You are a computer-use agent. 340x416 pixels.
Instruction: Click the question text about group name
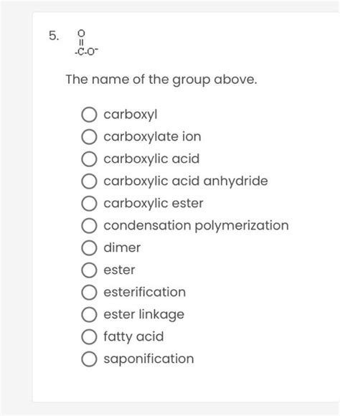point(161,80)
